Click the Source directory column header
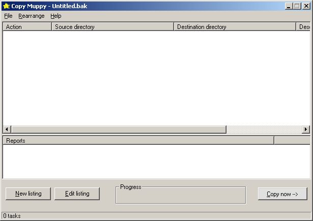Image resolution: width=313 pixels, height=221 pixels. coord(112,27)
